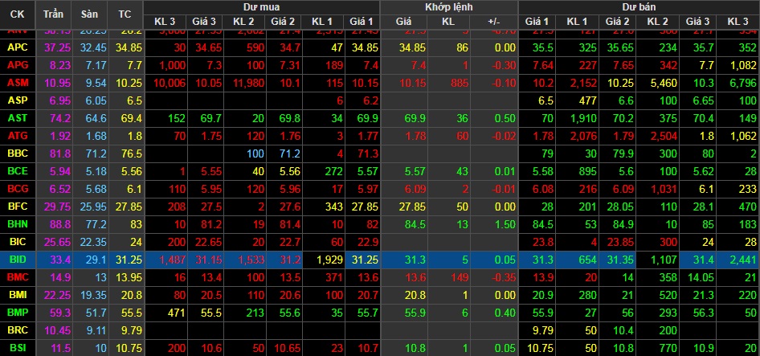This screenshot has height=356, width=760.
Task: Click the ATG ticker symbol
Action: click(18, 136)
